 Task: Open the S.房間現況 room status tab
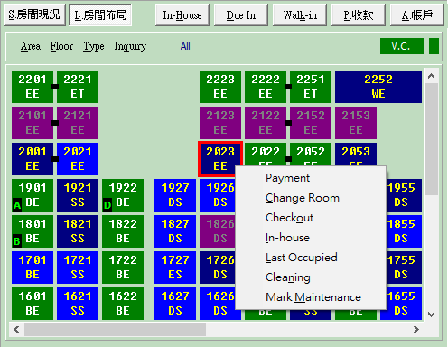34,14
